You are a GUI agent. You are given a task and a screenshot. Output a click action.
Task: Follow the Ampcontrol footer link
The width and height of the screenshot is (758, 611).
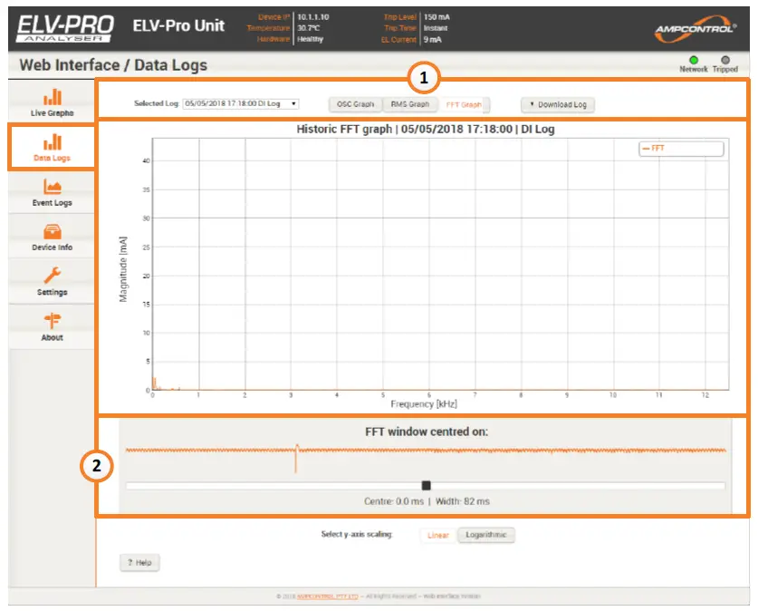tap(327, 596)
